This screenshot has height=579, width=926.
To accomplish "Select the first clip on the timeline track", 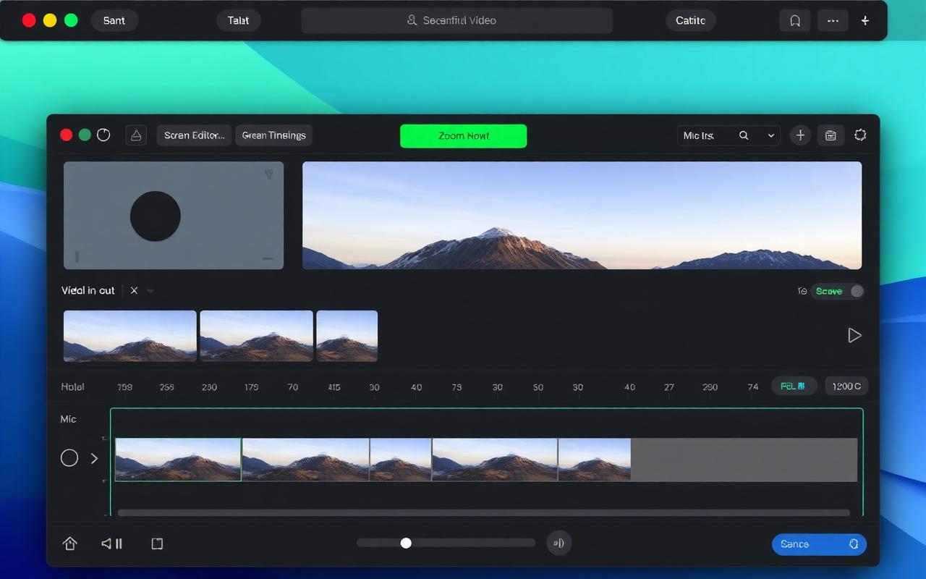I will pos(178,460).
